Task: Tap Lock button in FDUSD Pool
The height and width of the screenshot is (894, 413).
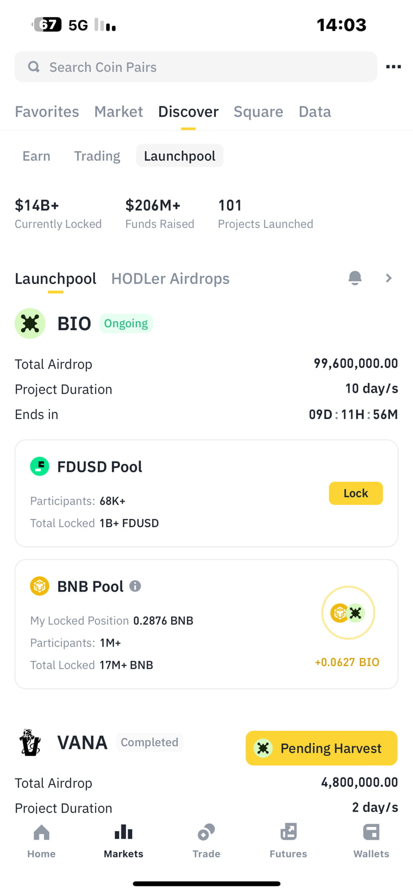Action: tap(356, 493)
